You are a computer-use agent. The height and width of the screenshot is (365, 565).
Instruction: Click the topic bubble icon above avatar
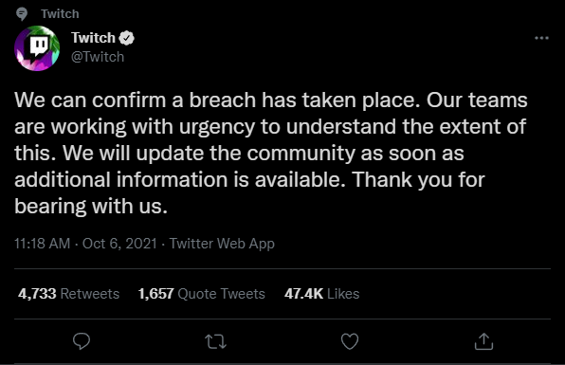click(22, 14)
